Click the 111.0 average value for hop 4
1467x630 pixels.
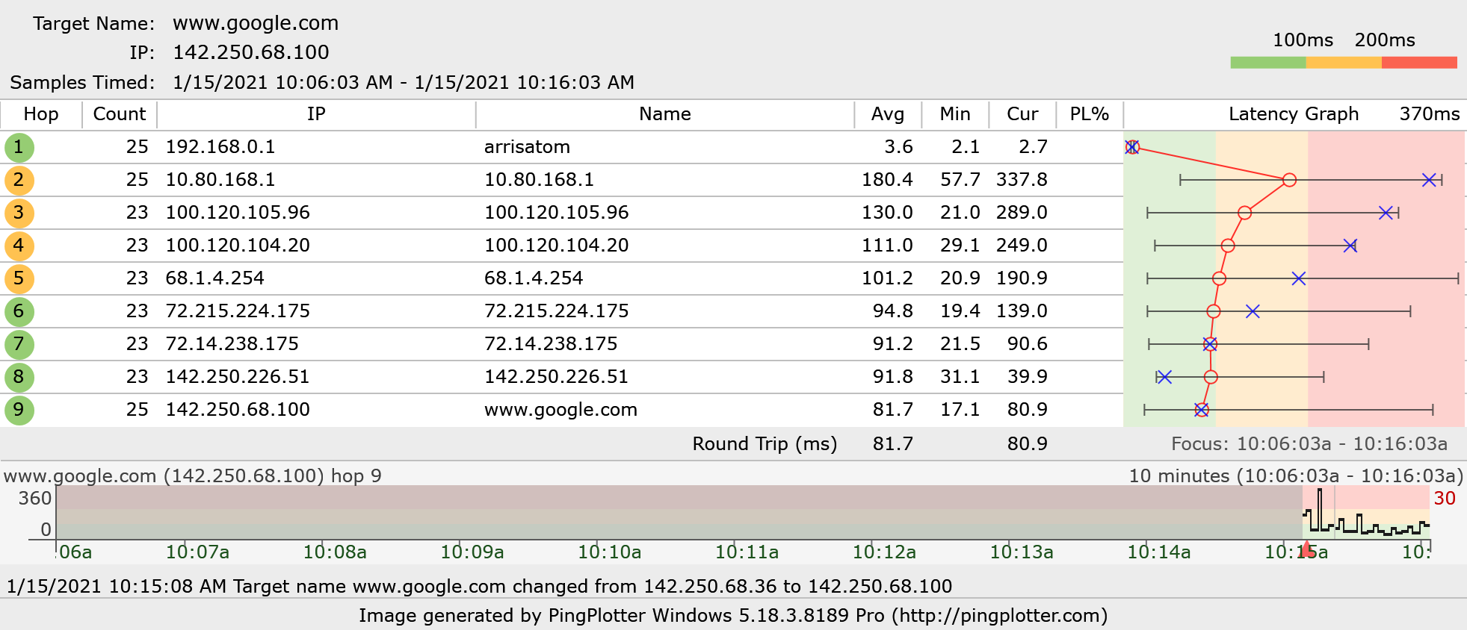point(887,246)
